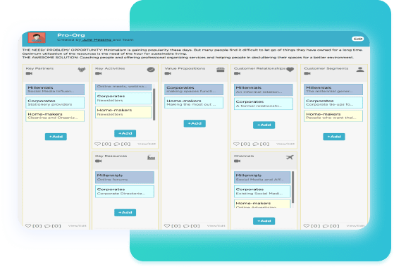The width and height of the screenshot is (394, 267).
Task: Click the Channels list scrollbar
Action: click(293, 187)
